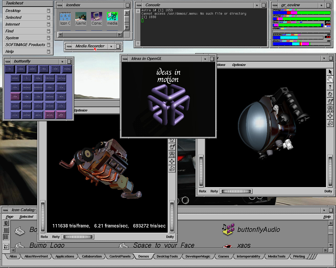Switch to the MediaTools tab

coord(276,256)
